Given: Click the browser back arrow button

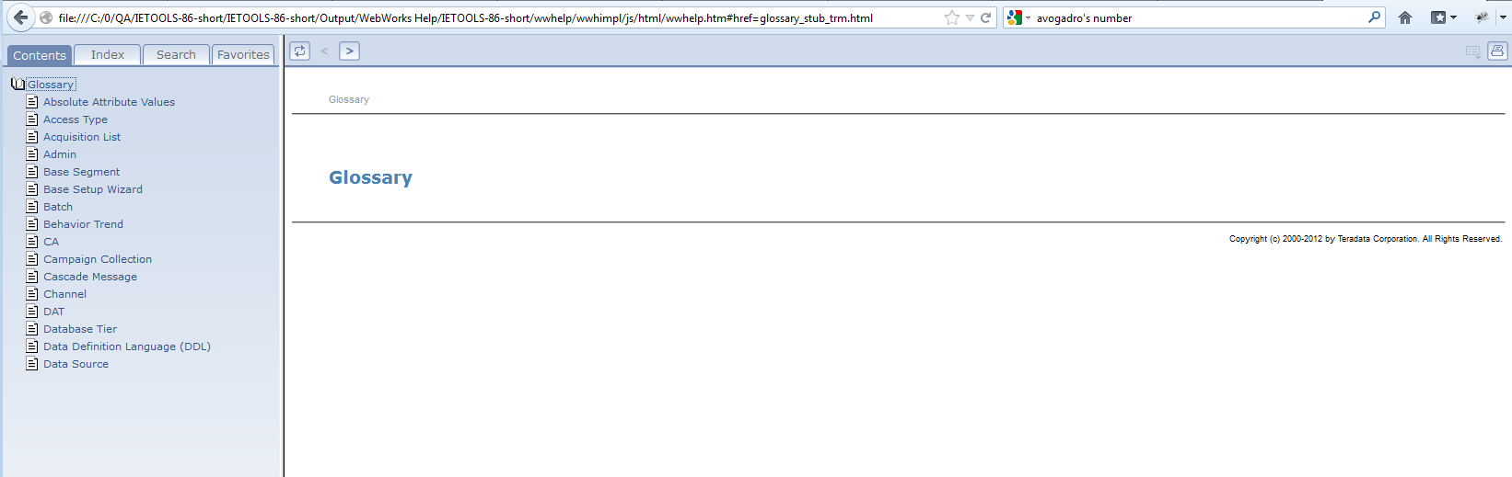Looking at the screenshot, I should [x=20, y=17].
